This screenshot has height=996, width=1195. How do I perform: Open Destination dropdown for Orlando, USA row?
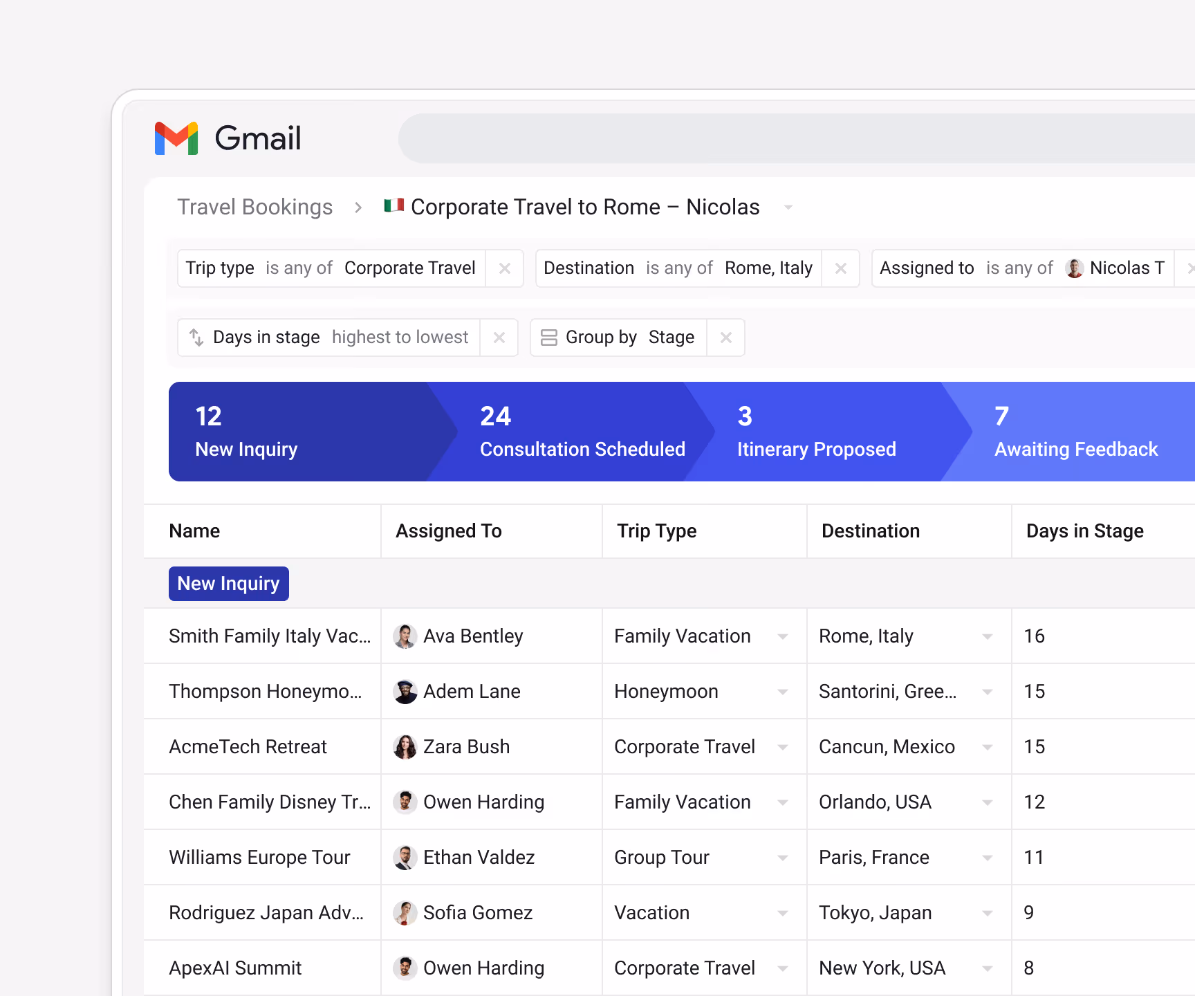988,803
